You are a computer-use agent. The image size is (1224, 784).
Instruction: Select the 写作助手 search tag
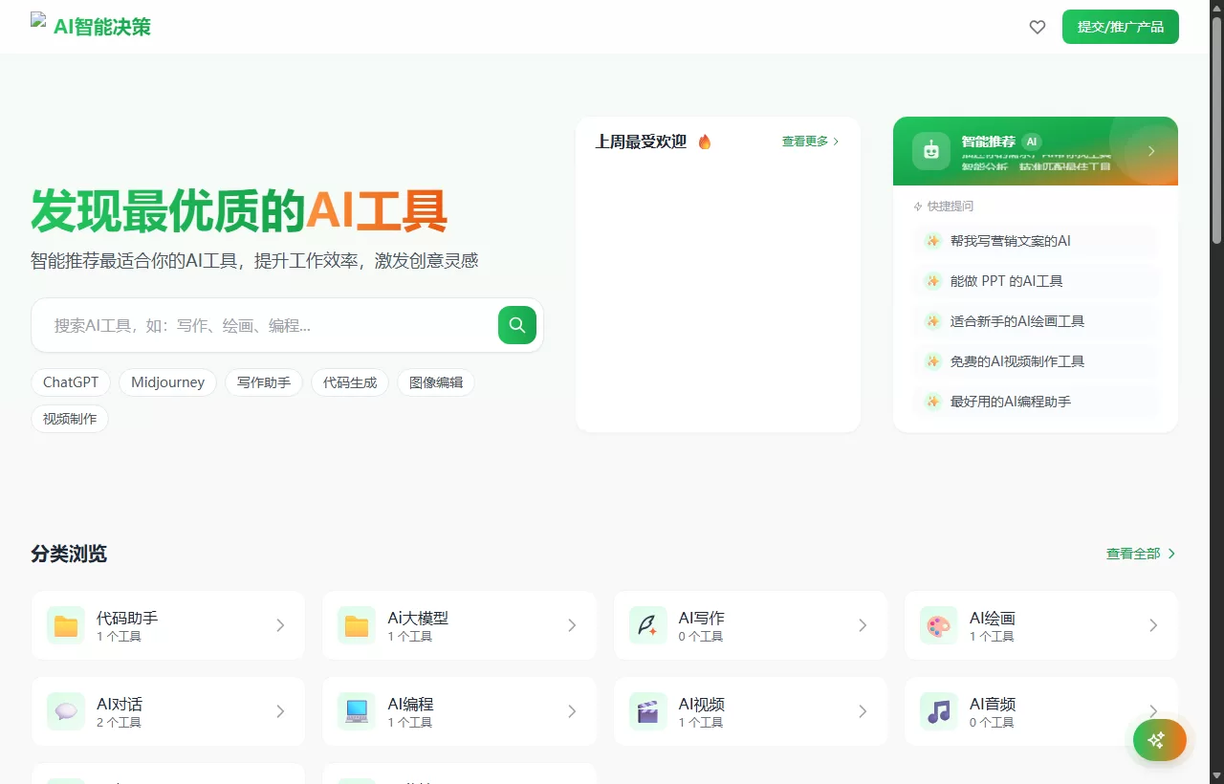[x=264, y=382]
